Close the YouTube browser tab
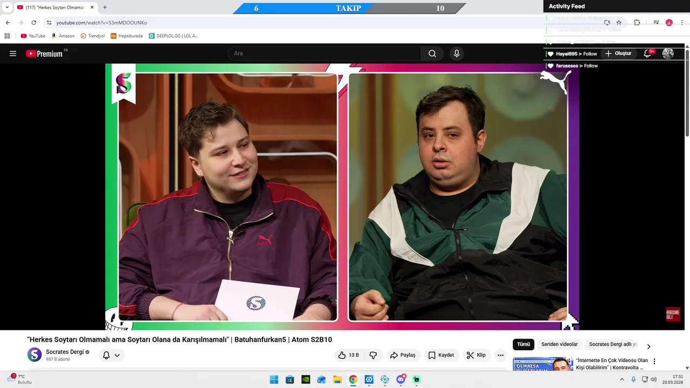The image size is (690, 388). coord(92,8)
